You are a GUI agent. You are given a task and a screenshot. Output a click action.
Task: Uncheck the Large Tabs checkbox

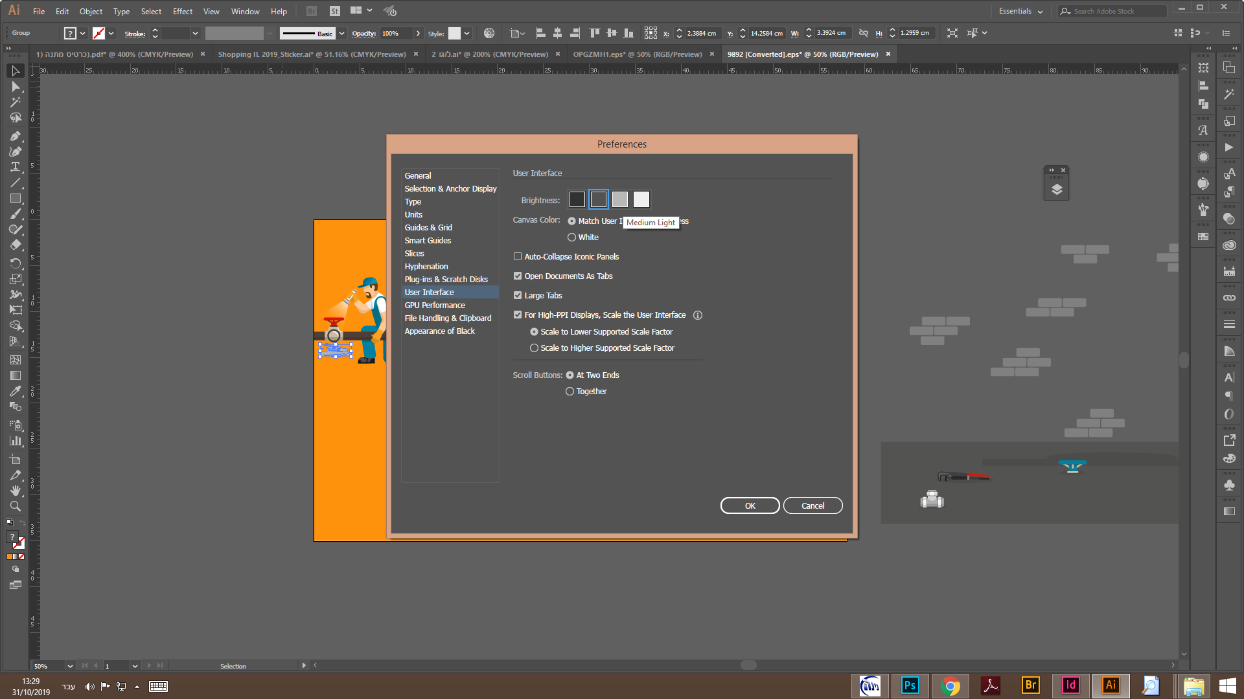[x=518, y=296]
